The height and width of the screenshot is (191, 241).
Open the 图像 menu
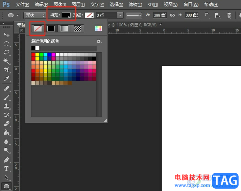click(60, 5)
